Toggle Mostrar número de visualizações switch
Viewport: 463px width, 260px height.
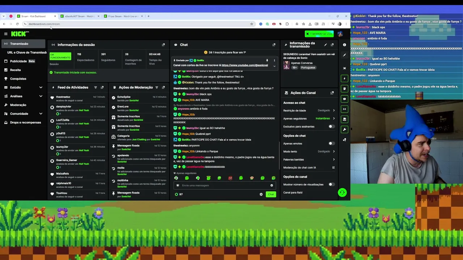coord(331,185)
